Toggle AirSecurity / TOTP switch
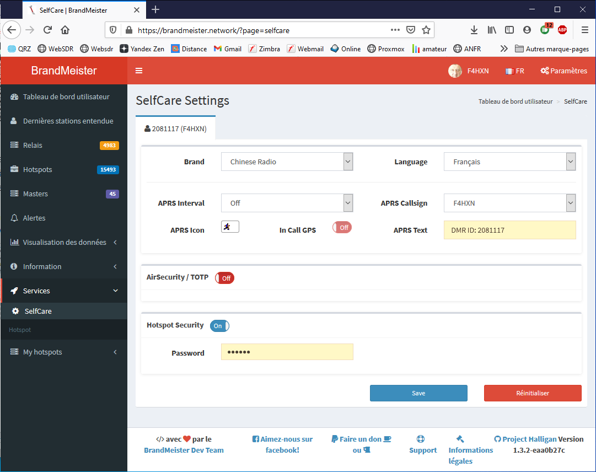 tap(224, 278)
